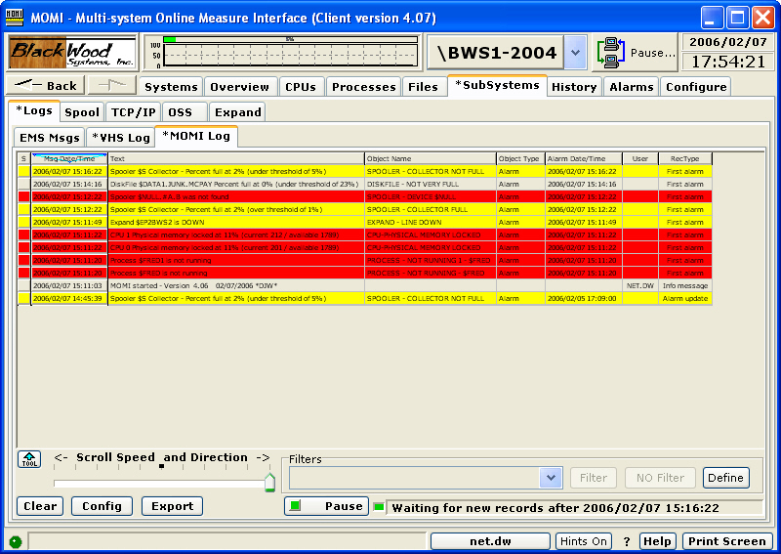Select the 'DISKFILE - NOT VERY FULL' cell
The width and height of the screenshot is (781, 554).
(x=431, y=184)
